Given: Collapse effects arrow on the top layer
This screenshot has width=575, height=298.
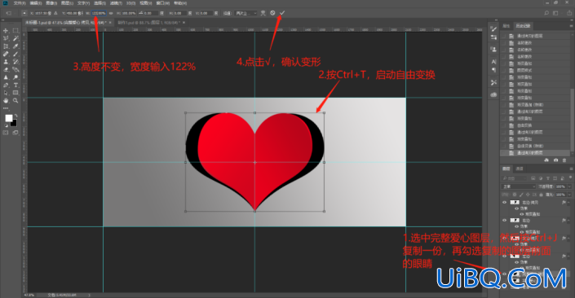Looking at the screenshot, I should [x=568, y=202].
